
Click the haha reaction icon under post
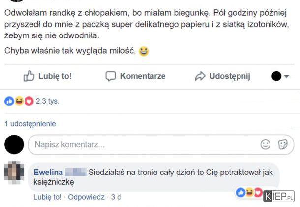19,101
